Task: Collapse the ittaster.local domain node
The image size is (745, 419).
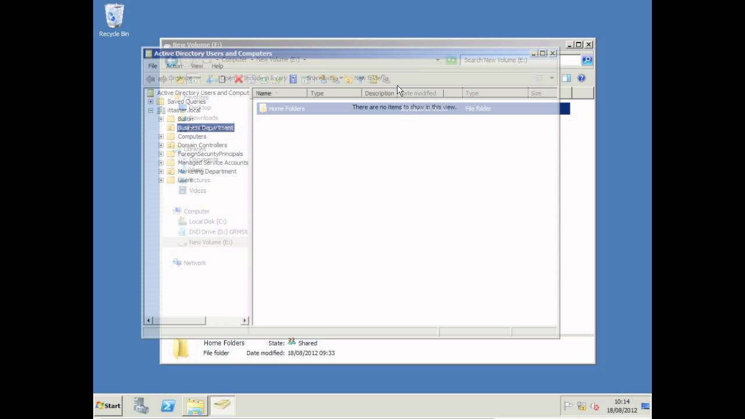Action: coord(151,110)
